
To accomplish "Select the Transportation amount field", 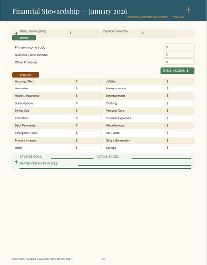I will click(x=178, y=88).
